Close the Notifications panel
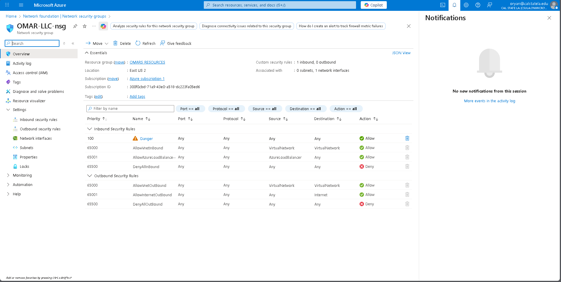Screen dimensions: 561x282 549,18
